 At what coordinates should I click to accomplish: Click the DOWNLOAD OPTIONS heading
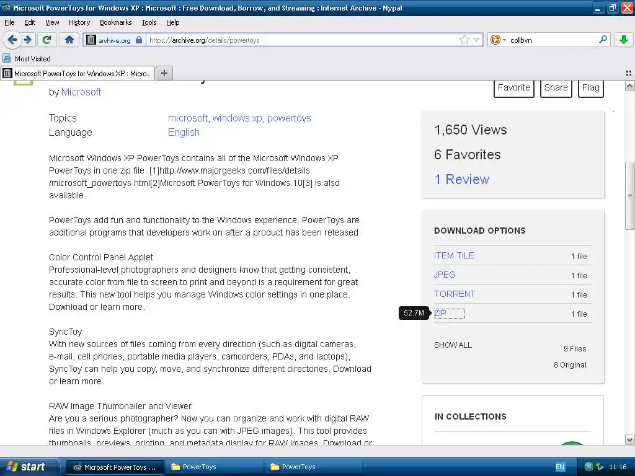click(x=480, y=231)
